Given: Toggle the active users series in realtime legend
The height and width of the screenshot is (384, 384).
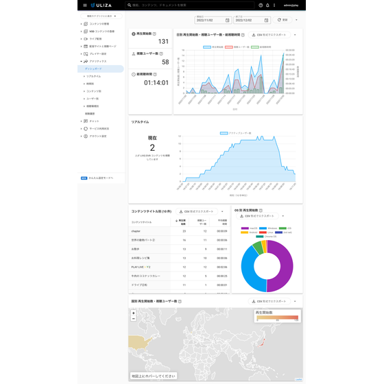Looking at the screenshot, I should [x=236, y=133].
